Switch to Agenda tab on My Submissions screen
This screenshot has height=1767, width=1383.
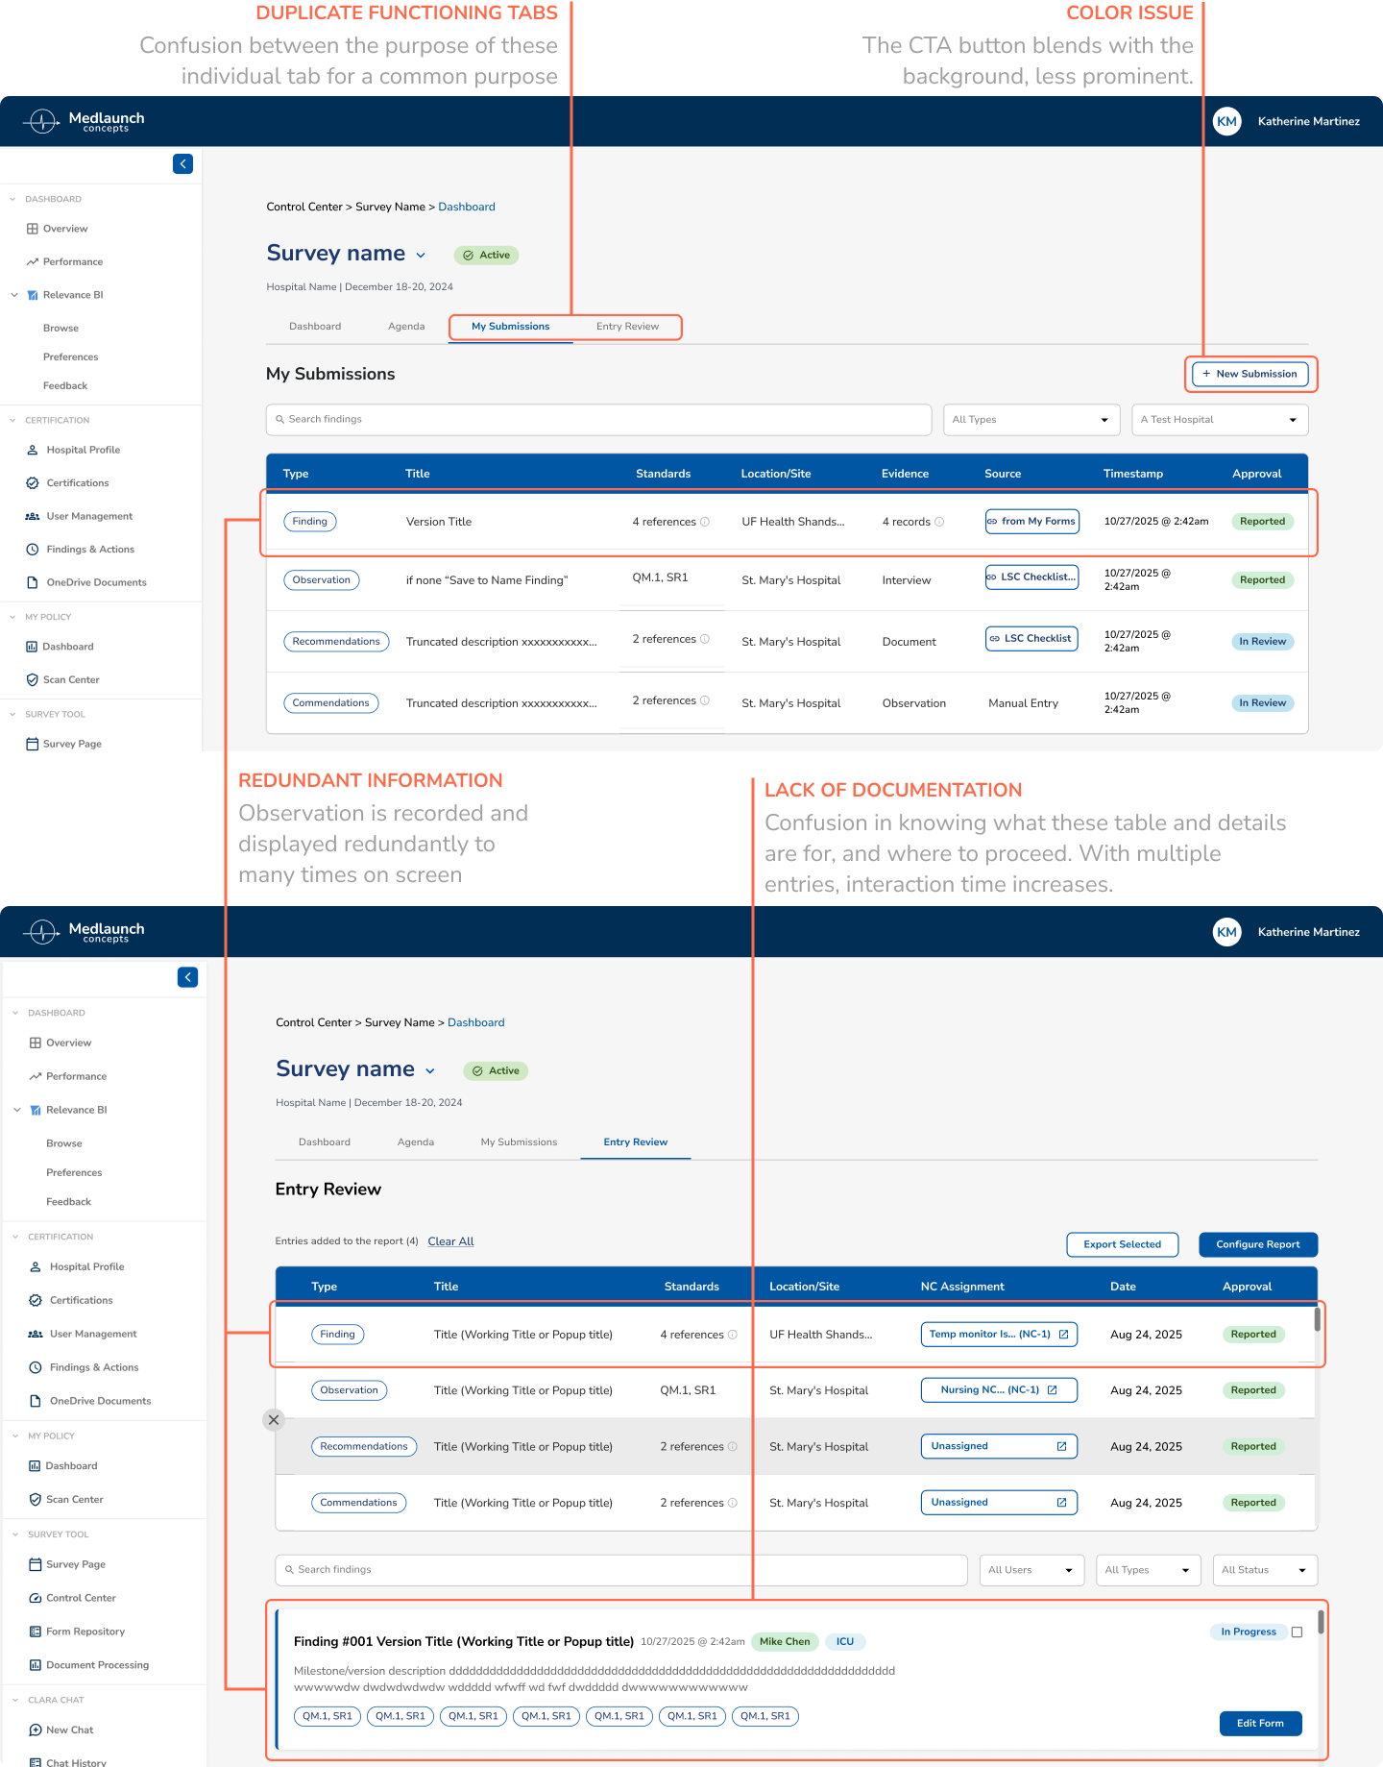(x=406, y=327)
